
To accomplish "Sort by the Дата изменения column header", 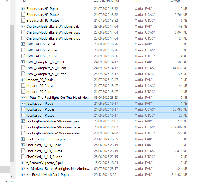I will [107, 1].
